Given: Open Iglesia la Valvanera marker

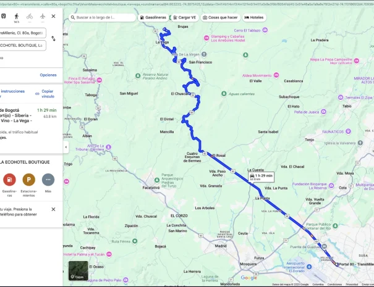Looking at the screenshot, I should click(360, 143).
